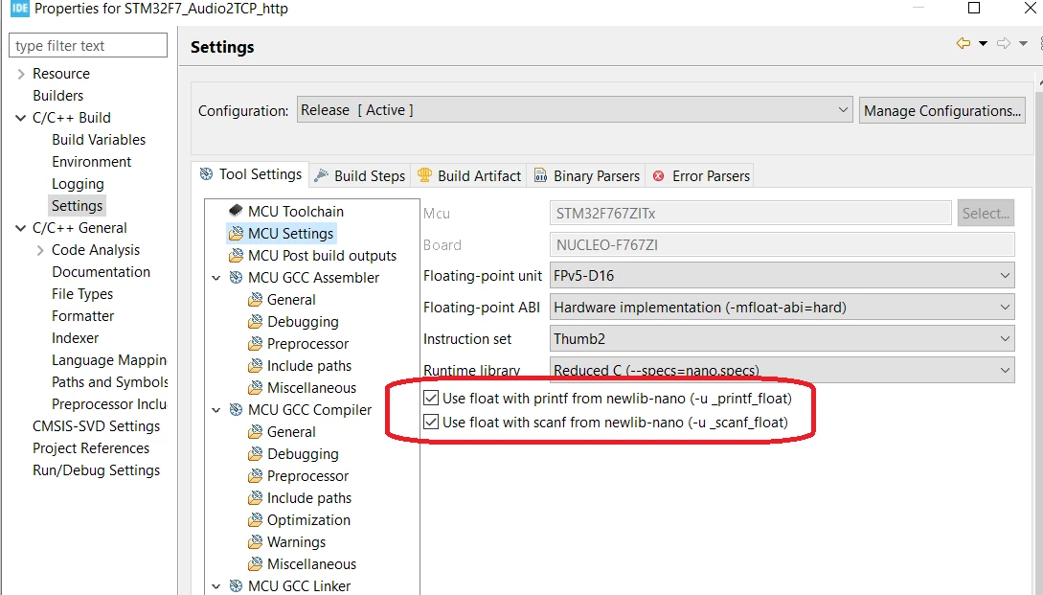Click the Manage Configurations button
Viewport: 1043px width, 595px height.
[x=941, y=110]
